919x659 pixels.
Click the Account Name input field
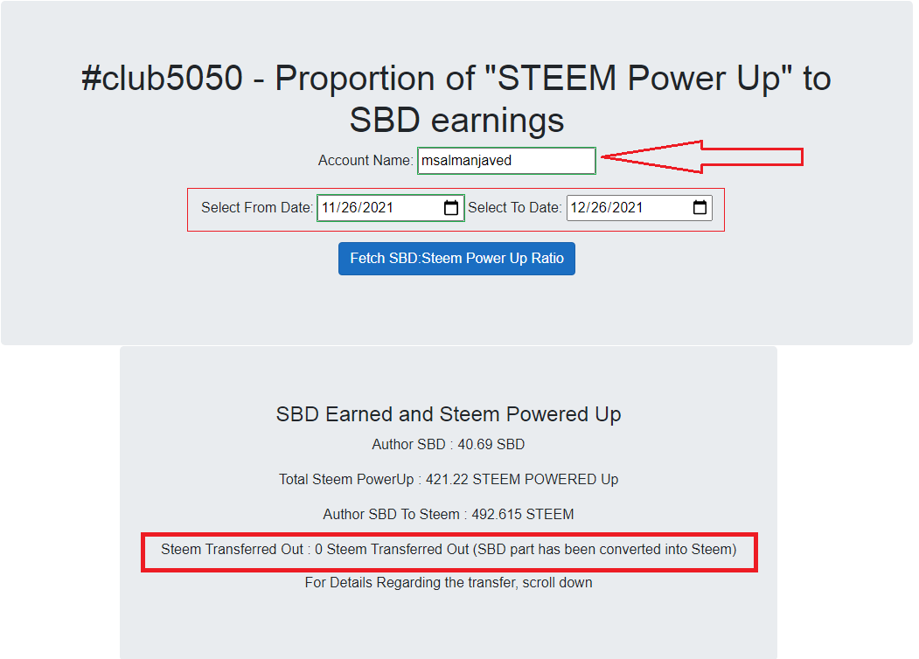[x=506, y=161]
